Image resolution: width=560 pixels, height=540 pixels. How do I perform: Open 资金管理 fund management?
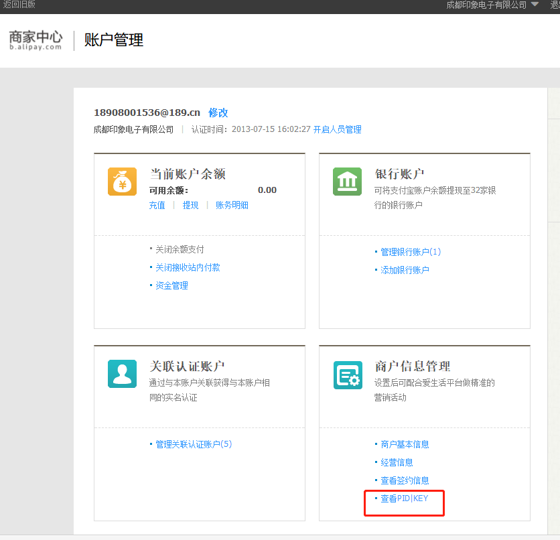[x=171, y=285]
